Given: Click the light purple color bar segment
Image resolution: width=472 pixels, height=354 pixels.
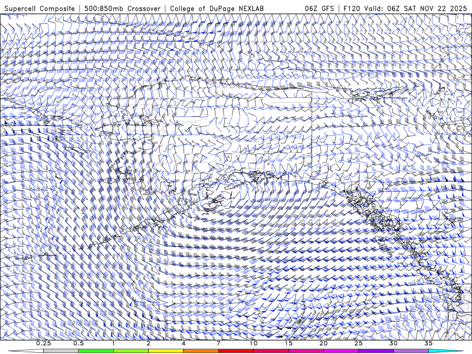Looking at the screenshot, I should pos(411,351).
